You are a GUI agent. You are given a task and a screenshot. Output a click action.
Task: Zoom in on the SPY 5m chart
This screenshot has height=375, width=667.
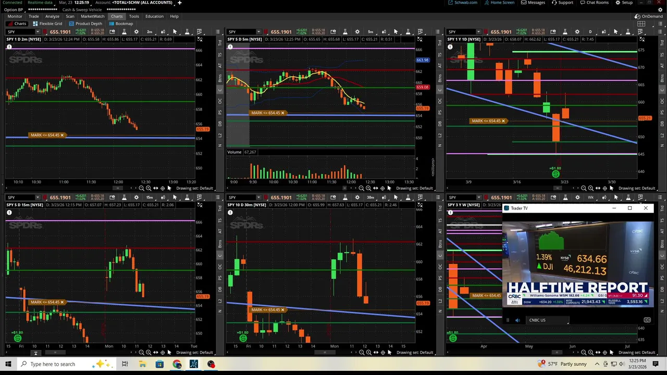tap(368, 188)
